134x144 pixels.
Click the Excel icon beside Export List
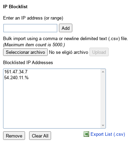[86, 134]
